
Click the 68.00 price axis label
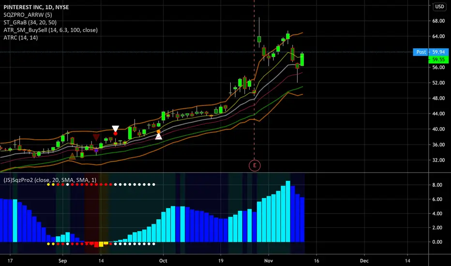tap(438, 21)
